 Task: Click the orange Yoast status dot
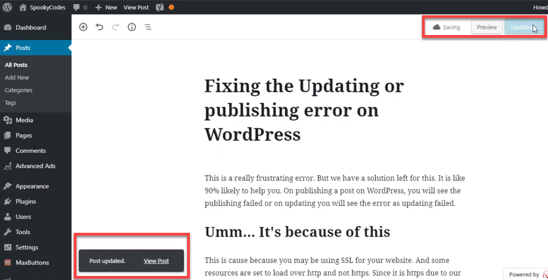(171, 7)
